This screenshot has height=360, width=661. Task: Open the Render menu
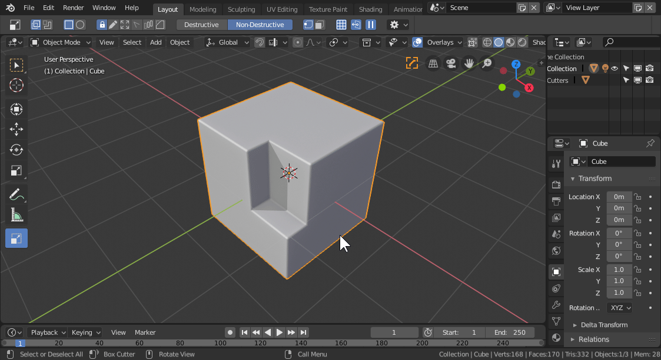coord(74,8)
